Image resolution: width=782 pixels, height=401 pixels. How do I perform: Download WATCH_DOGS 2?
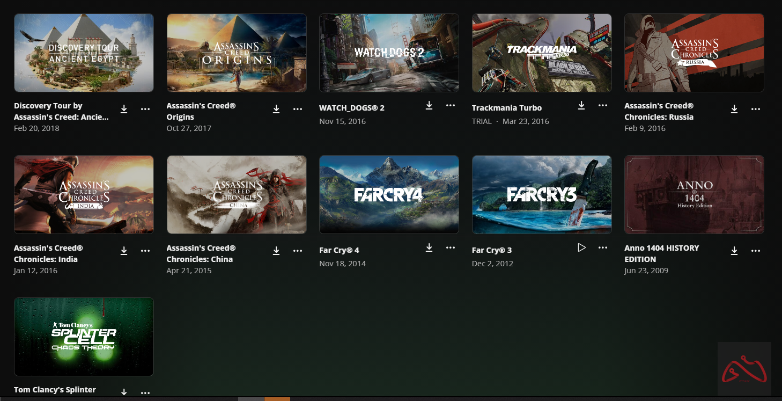click(429, 106)
